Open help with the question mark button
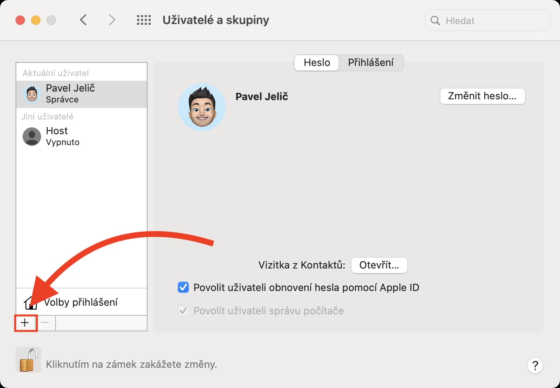Screen dimensions: 560x388 click(535, 365)
